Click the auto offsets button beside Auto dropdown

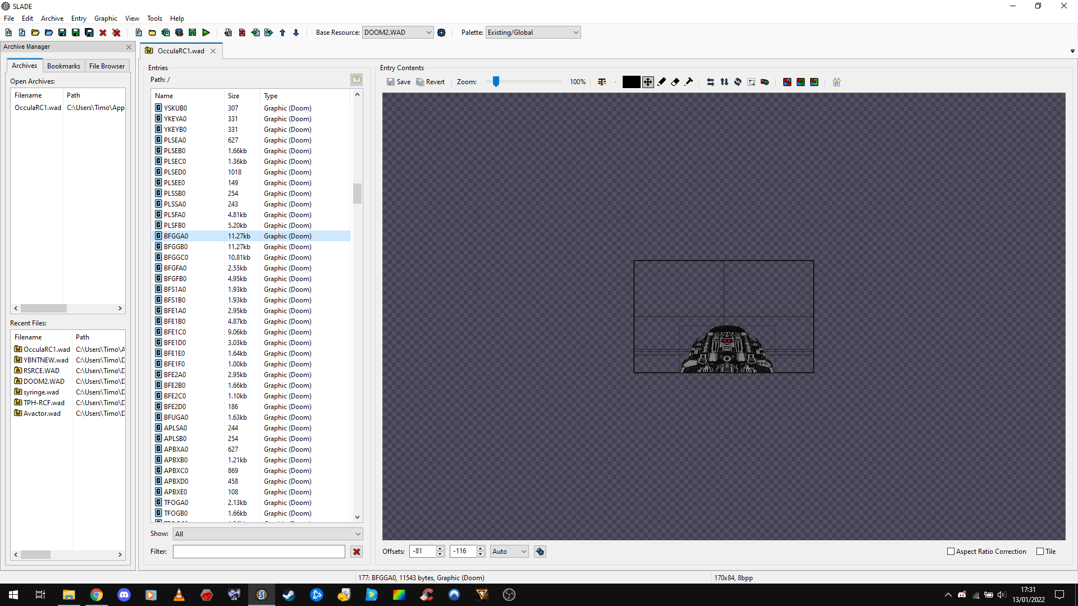[540, 552]
